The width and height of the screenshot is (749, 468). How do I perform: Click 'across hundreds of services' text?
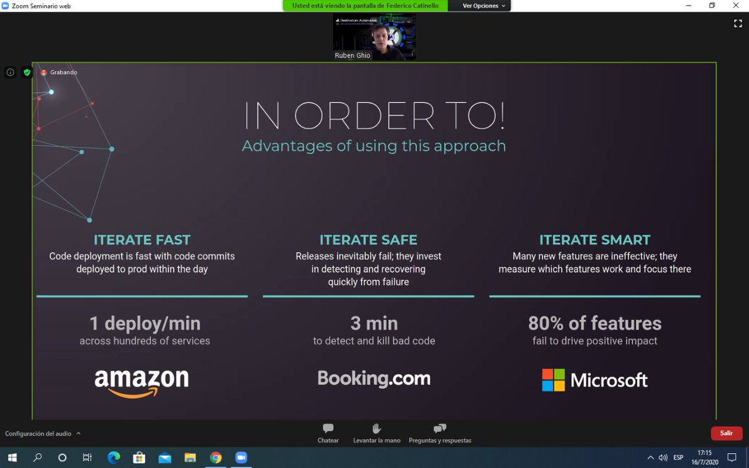coord(145,341)
